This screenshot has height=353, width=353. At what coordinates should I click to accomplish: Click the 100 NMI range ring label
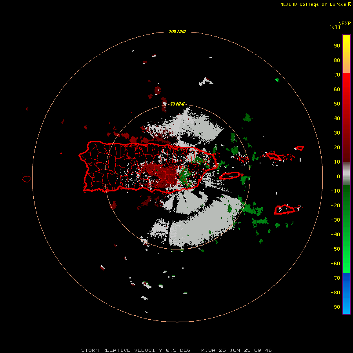click(x=177, y=31)
